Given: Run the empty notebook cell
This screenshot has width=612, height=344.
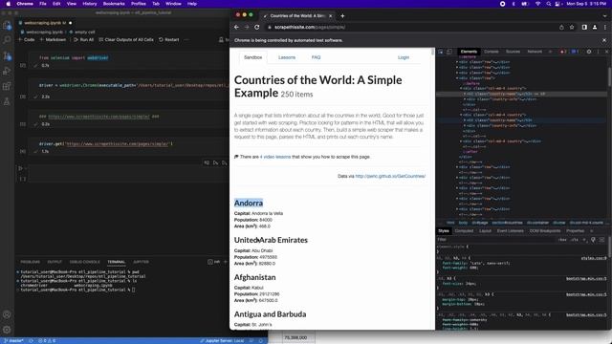Looking at the screenshot, I should (x=20, y=168).
